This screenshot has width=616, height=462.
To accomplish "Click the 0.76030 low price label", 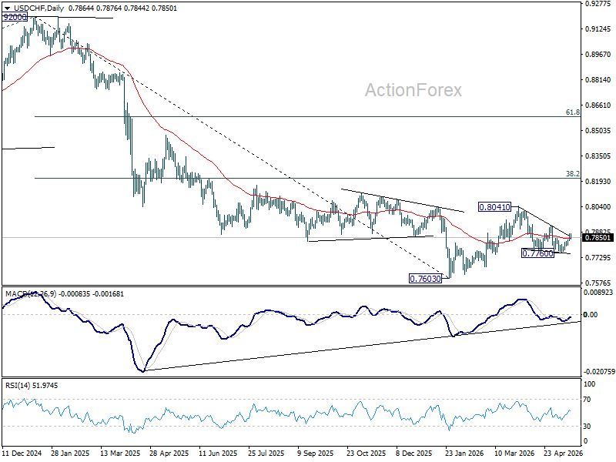I will point(425,279).
